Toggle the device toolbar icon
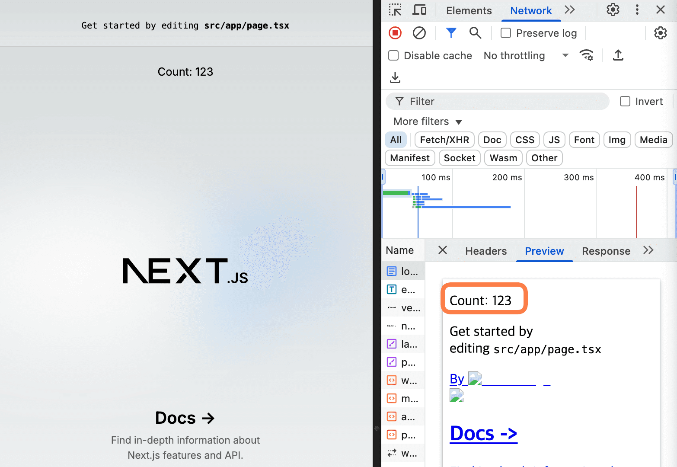Image resolution: width=677 pixels, height=467 pixels. 419,10
